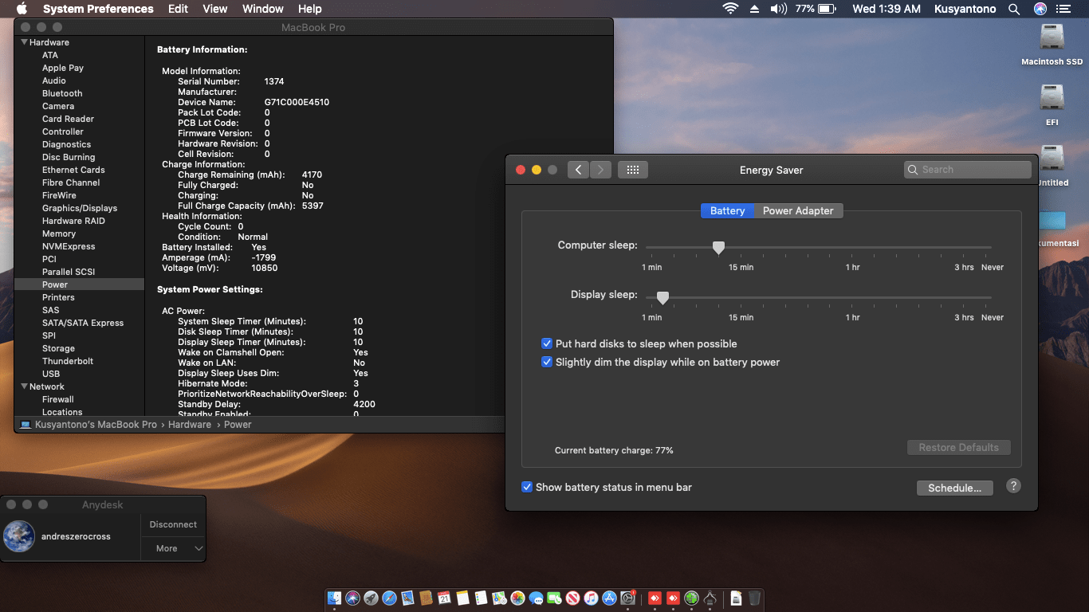Image resolution: width=1089 pixels, height=612 pixels.
Task: Uncheck Slightly dim the display on battery
Action: [547, 362]
